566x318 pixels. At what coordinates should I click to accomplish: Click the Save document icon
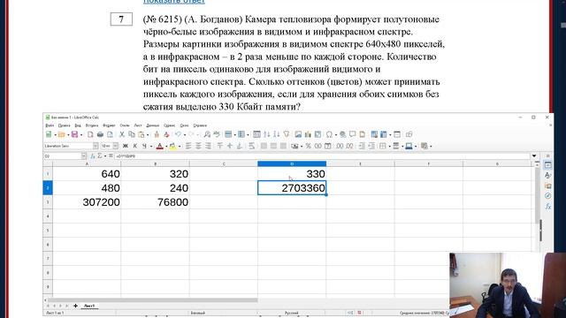coord(74,134)
